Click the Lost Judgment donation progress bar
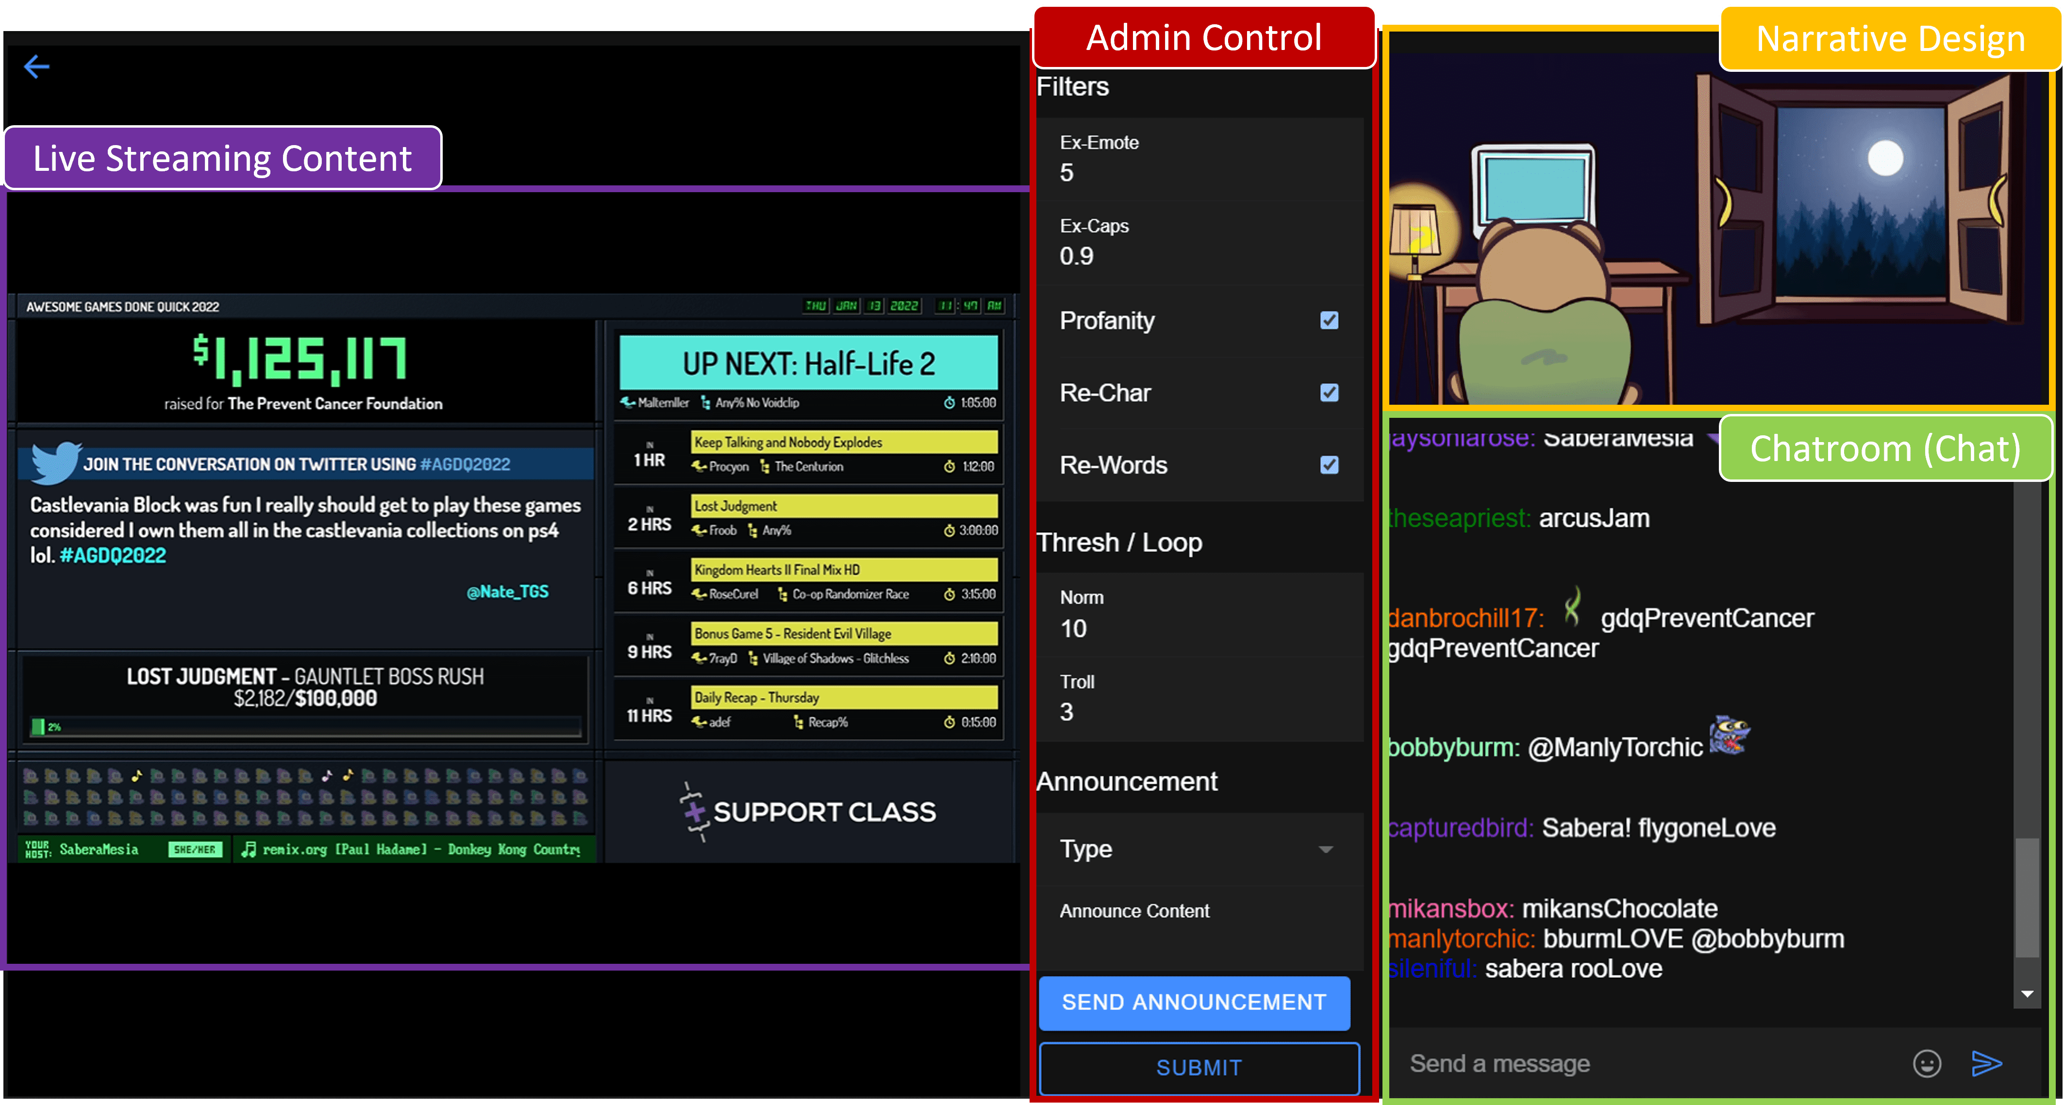Image resolution: width=2064 pixels, height=1105 pixels. pos(305,727)
